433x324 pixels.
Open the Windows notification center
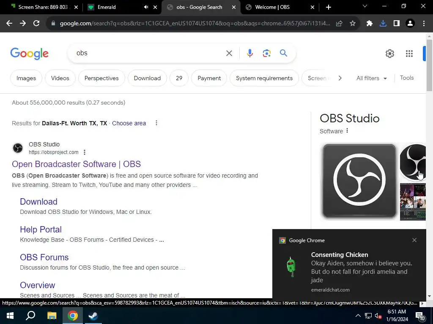click(x=420, y=316)
